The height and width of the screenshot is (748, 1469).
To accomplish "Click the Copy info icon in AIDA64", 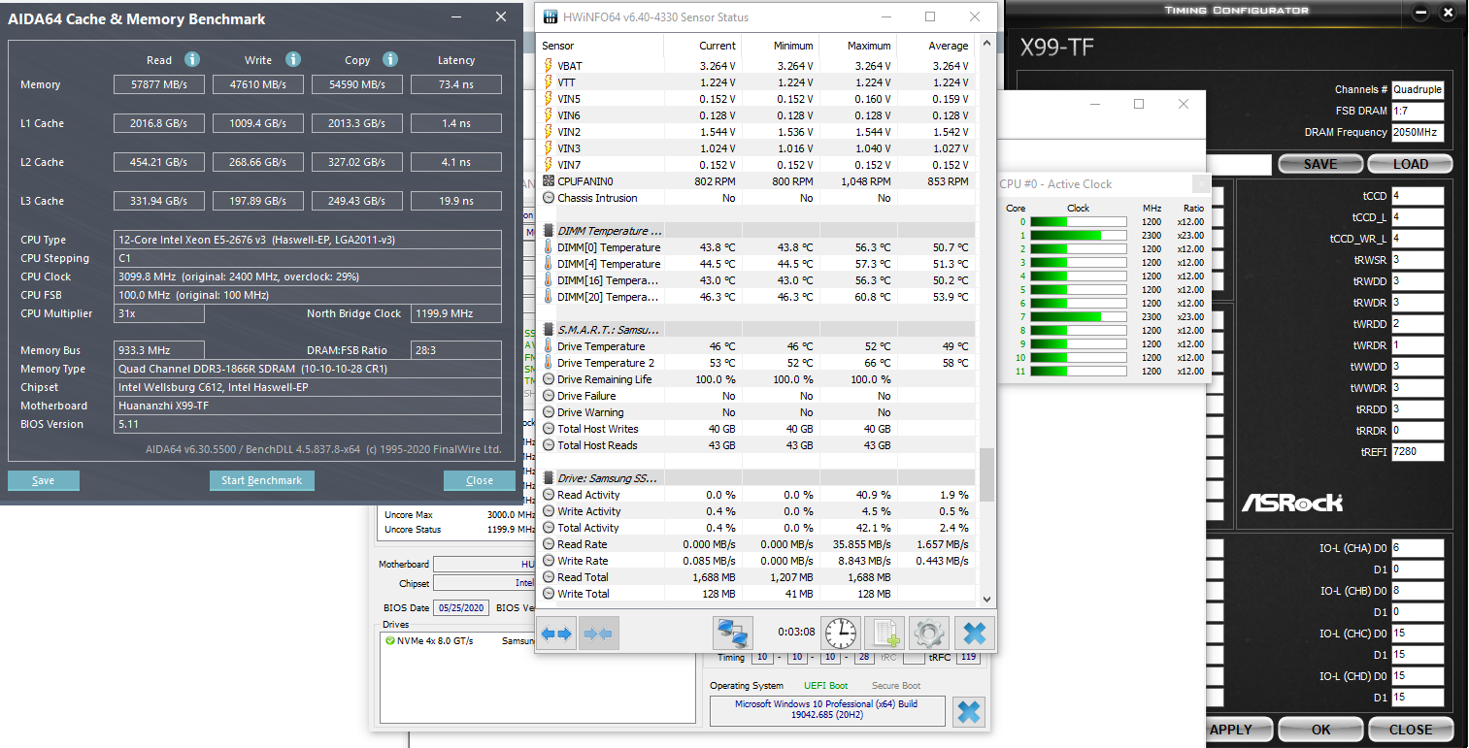I will coord(390,59).
